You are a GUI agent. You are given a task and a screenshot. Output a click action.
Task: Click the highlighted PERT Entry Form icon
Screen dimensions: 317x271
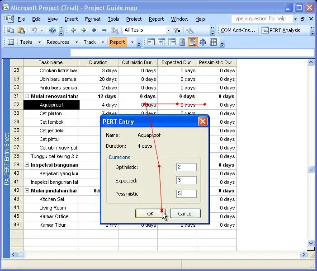click(193, 42)
